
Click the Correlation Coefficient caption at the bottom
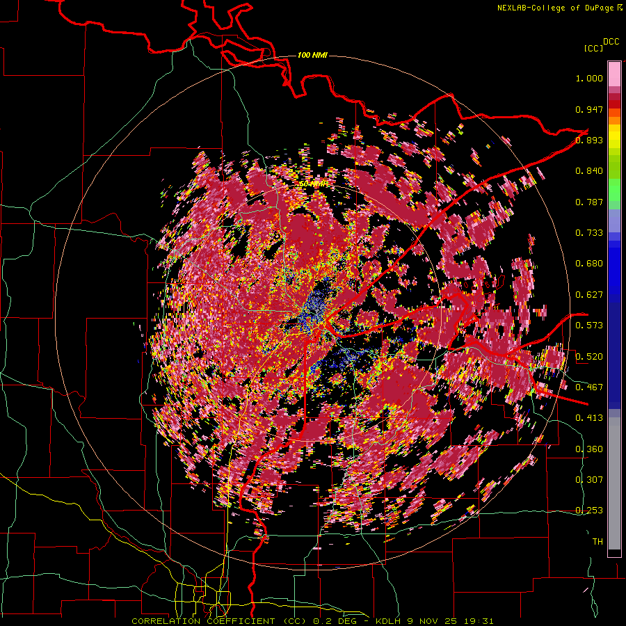312,621
